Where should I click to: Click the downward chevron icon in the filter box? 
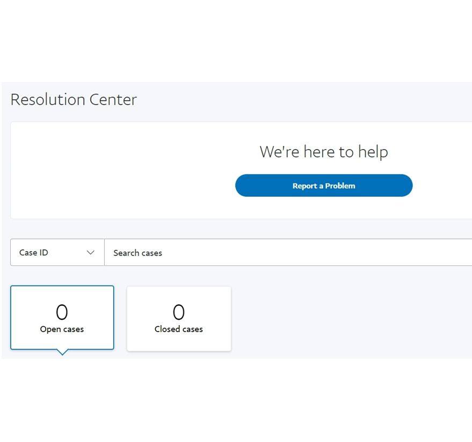click(x=90, y=253)
